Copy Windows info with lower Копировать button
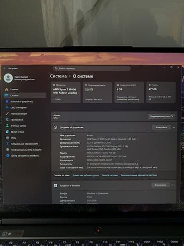This screenshot has width=184, height=246. click(161, 185)
